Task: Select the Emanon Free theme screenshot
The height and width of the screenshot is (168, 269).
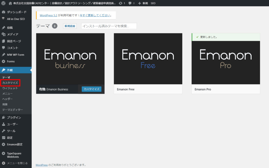Action: pos(148,59)
